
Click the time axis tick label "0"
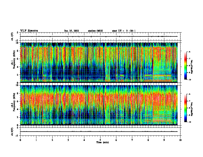coord(20,140)
